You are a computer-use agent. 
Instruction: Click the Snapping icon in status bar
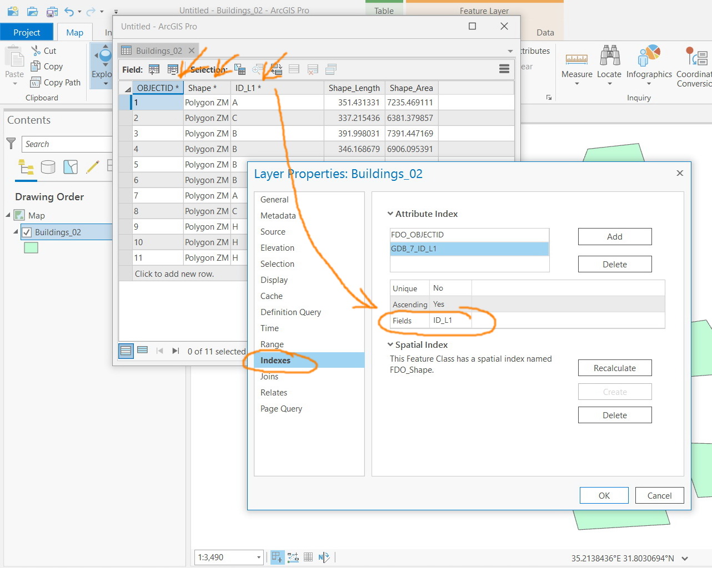point(277,557)
